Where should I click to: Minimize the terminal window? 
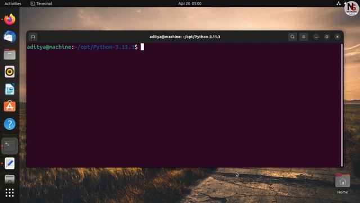[316, 37]
